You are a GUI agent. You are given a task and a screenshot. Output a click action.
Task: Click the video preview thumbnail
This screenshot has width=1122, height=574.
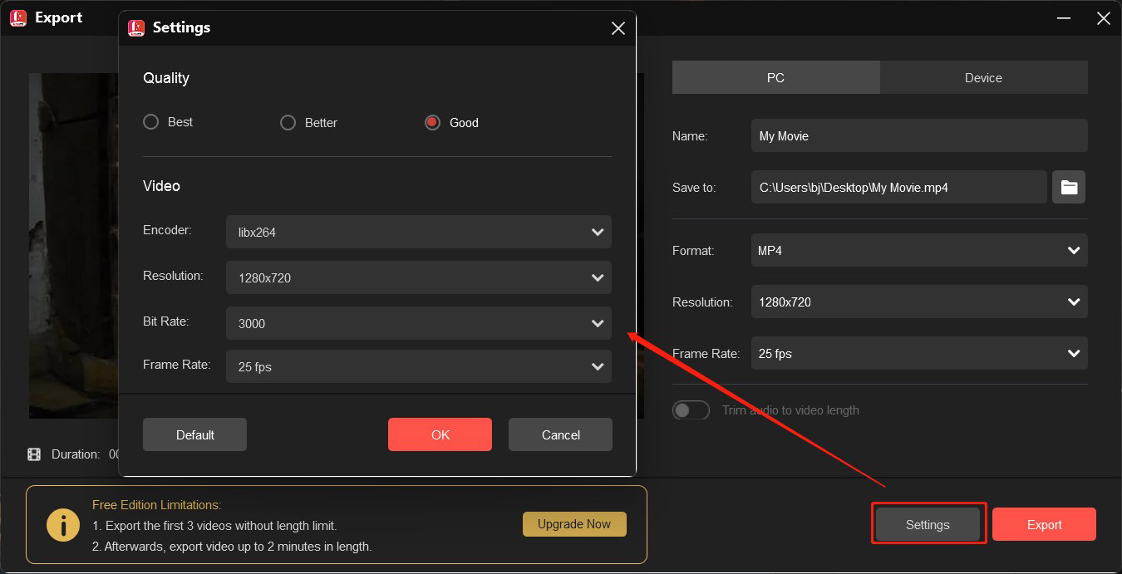click(x=74, y=245)
